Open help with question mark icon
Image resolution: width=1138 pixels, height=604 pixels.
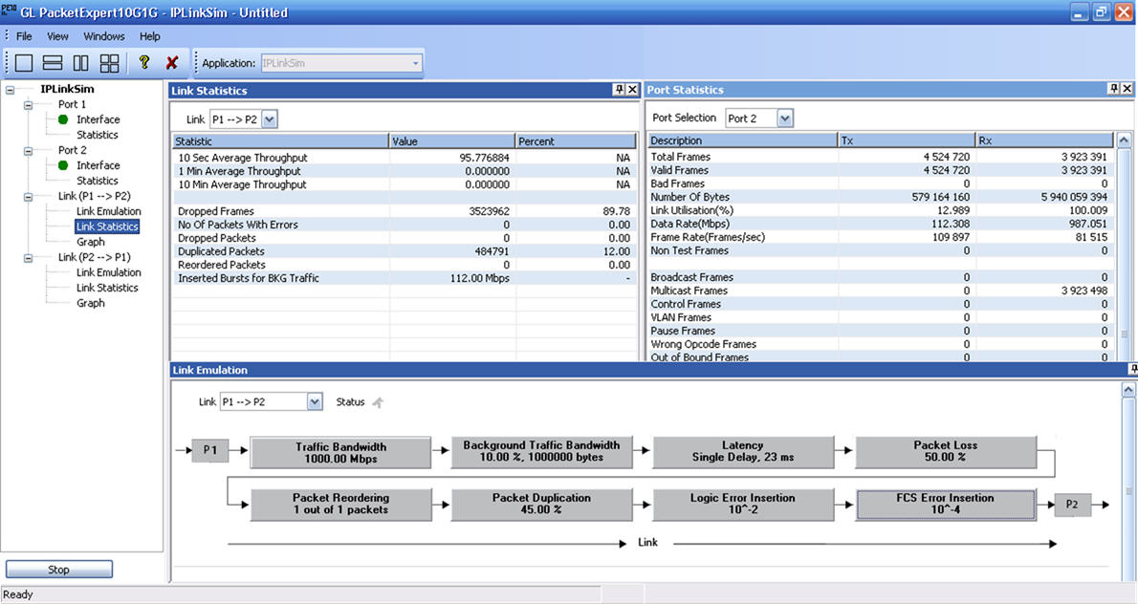[144, 63]
